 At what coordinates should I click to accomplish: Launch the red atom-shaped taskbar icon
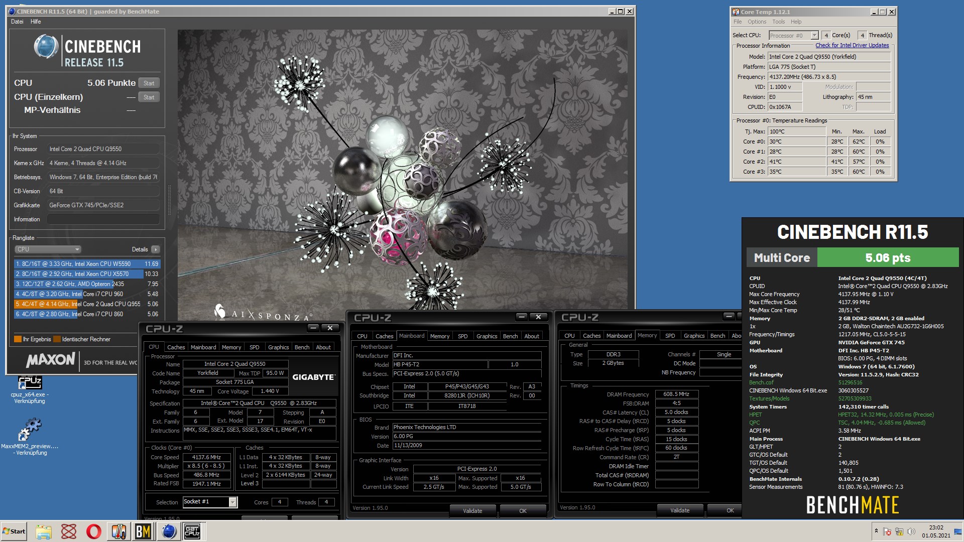pyautogui.click(x=69, y=531)
